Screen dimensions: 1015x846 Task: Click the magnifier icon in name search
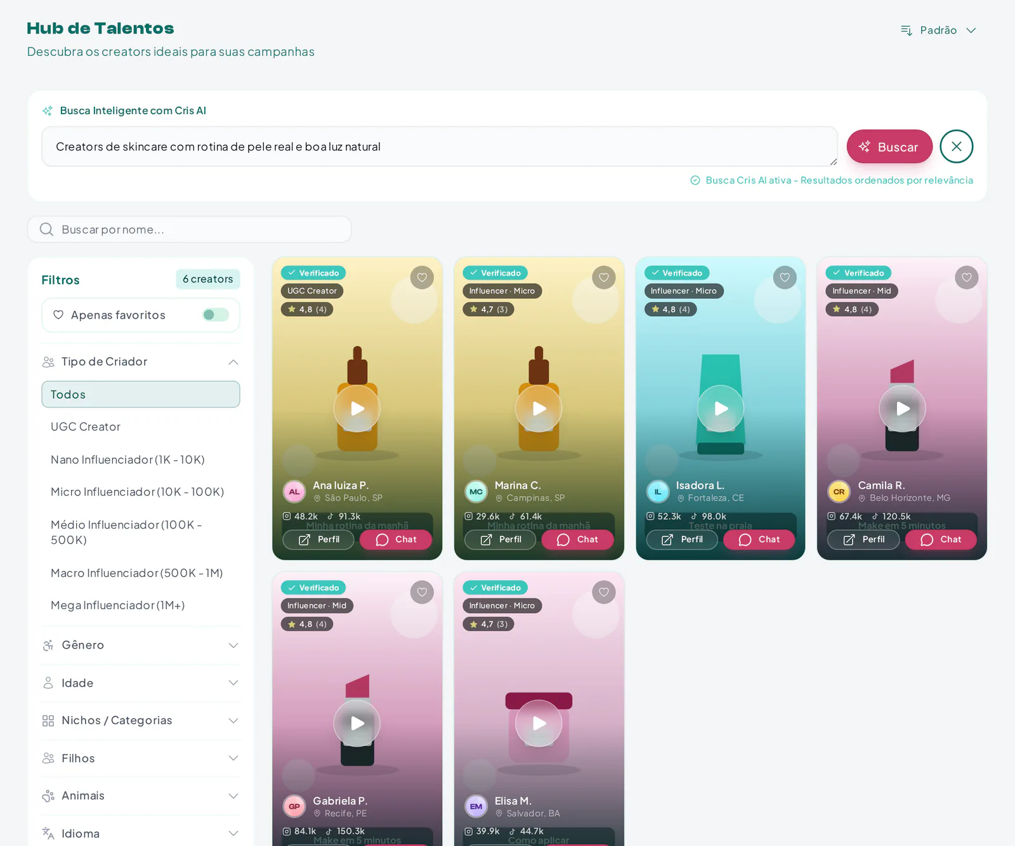point(46,229)
